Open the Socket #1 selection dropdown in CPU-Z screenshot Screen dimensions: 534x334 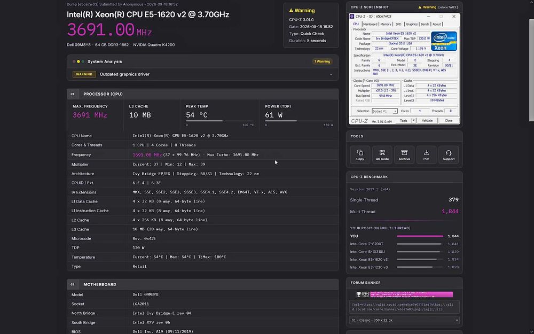click(384, 111)
